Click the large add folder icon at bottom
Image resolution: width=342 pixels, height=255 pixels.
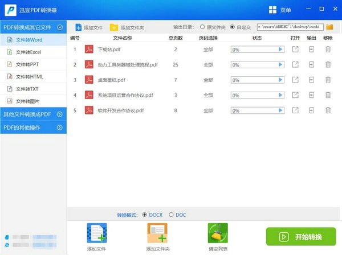[x=157, y=234]
